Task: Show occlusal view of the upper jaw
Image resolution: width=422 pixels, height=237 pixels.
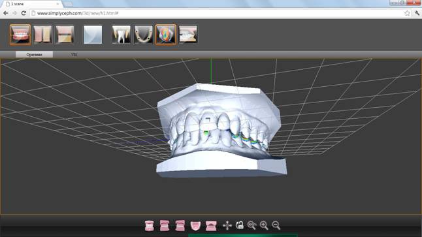Action: point(195,225)
